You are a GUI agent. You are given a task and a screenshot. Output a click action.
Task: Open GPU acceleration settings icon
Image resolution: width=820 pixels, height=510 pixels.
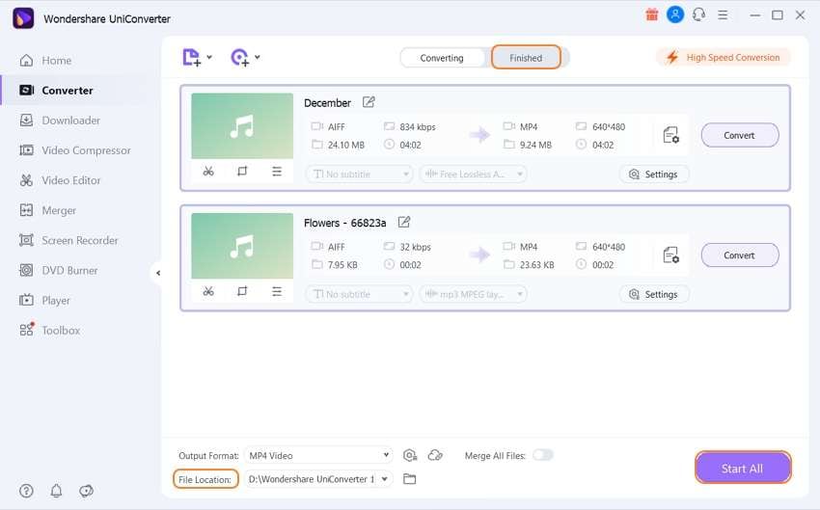click(x=410, y=456)
